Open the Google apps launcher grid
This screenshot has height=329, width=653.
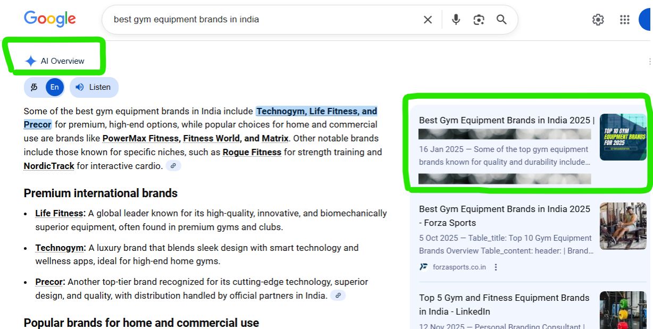click(x=624, y=19)
